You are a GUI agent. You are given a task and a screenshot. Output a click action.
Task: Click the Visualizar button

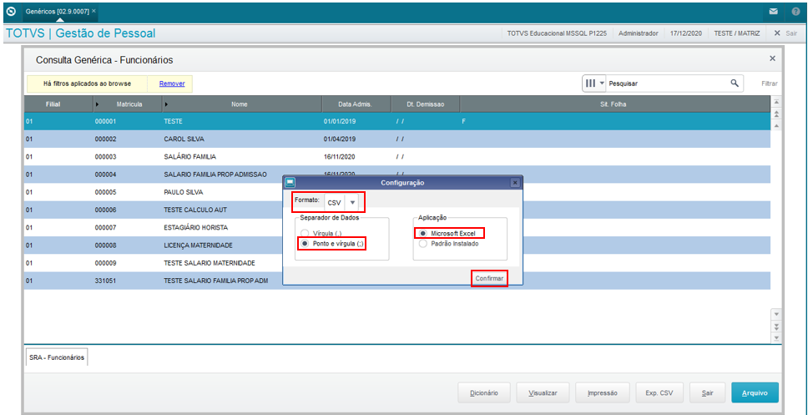tap(543, 392)
